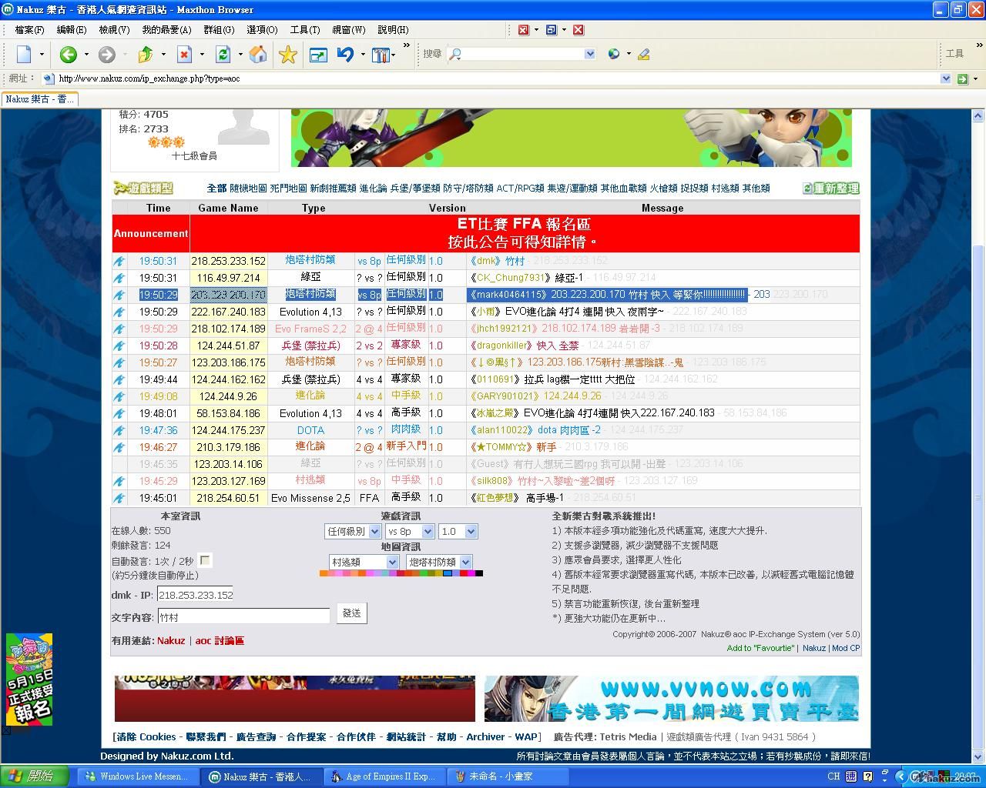Click the New page blank document icon
986x788 pixels.
[24, 55]
